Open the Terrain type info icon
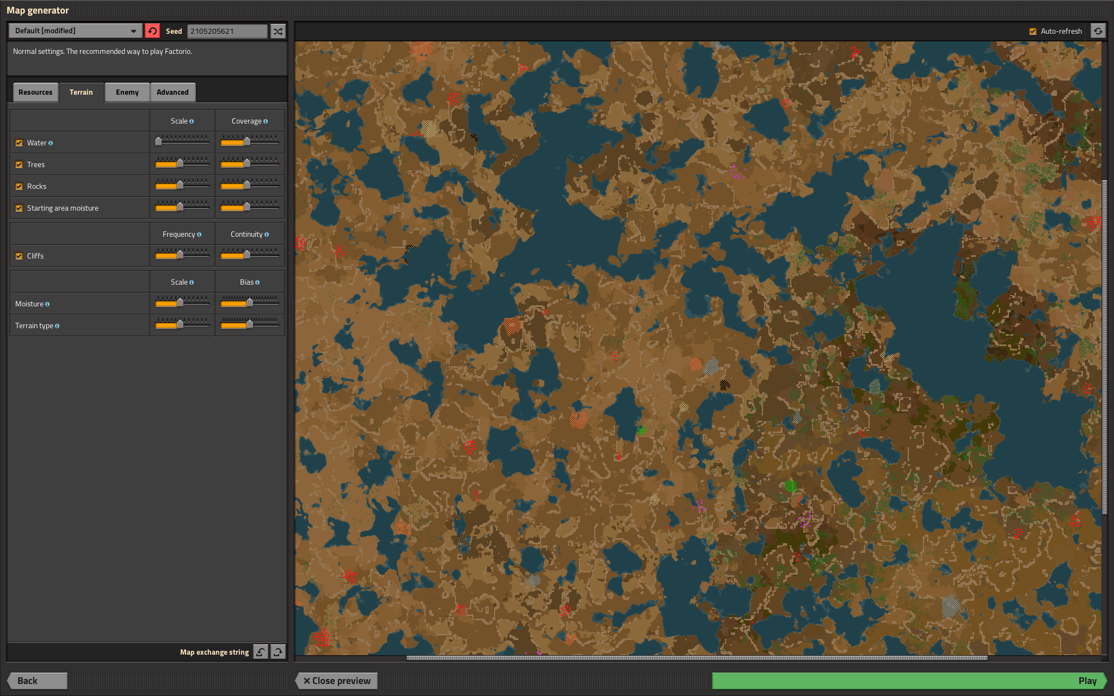The width and height of the screenshot is (1114, 696). coord(57,326)
